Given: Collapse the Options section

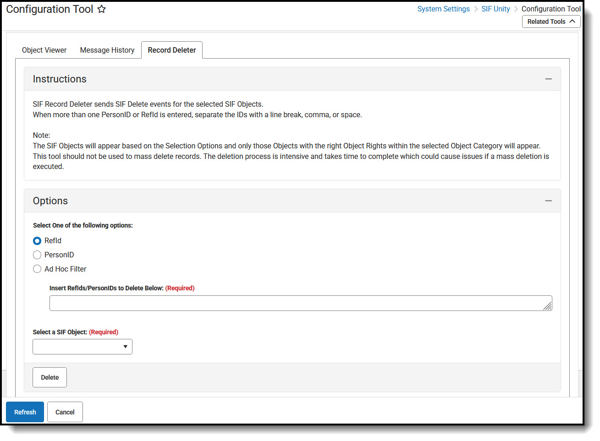Looking at the screenshot, I should tap(548, 200).
